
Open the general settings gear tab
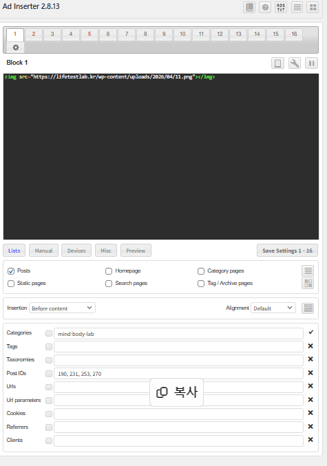point(16,47)
